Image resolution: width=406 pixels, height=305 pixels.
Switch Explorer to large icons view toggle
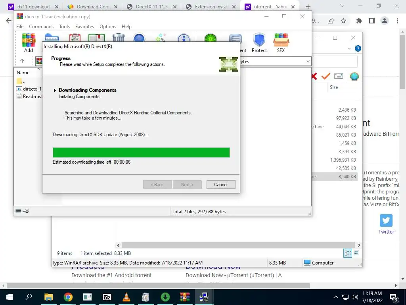356,253
